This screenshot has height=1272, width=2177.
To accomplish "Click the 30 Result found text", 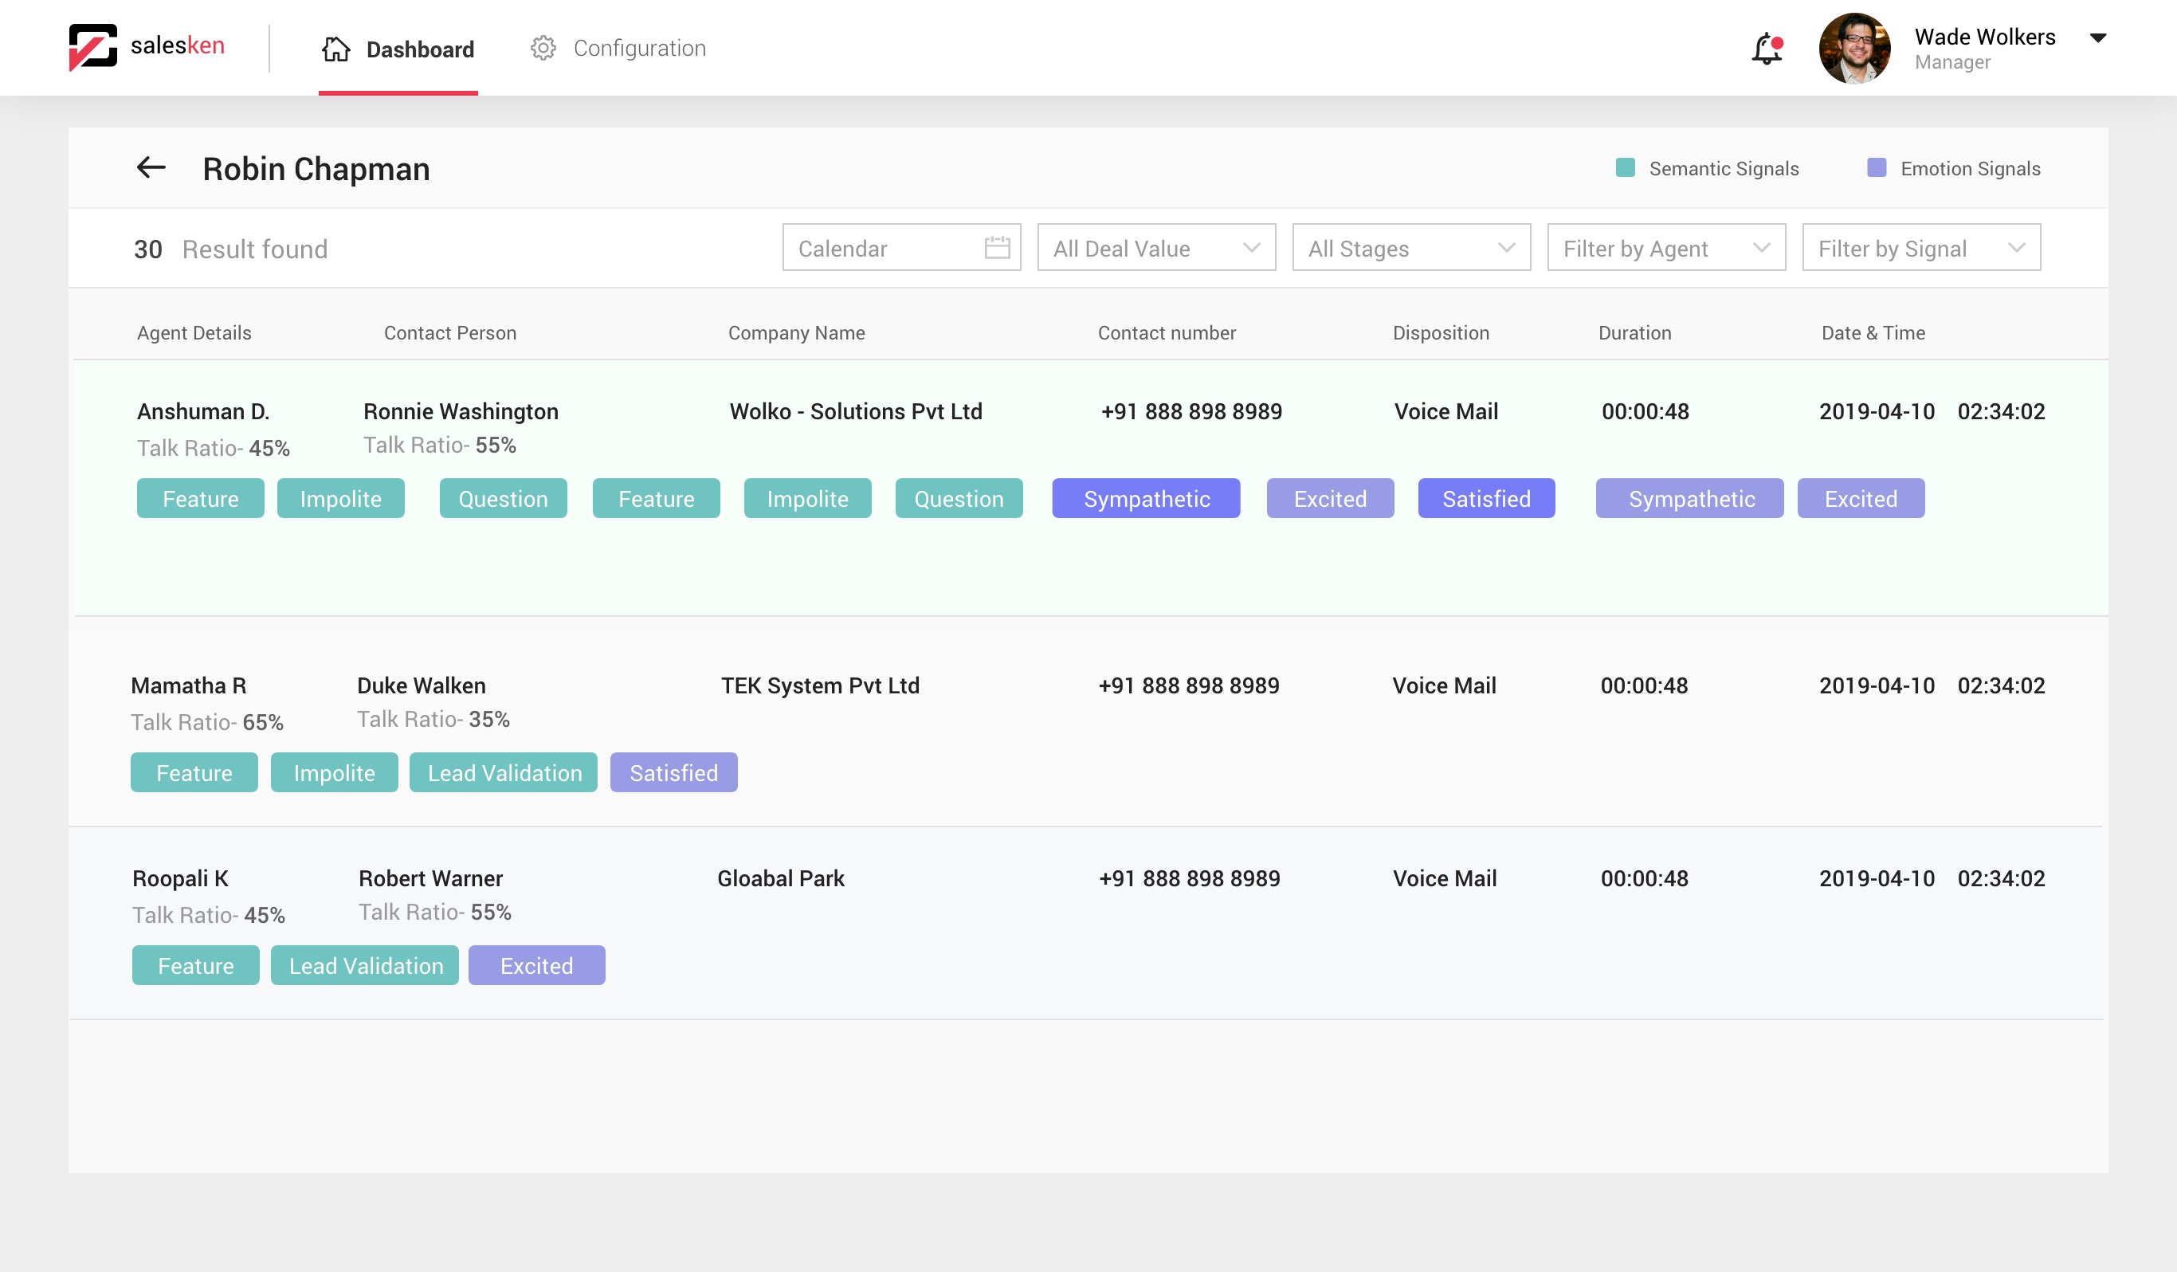I will point(230,249).
